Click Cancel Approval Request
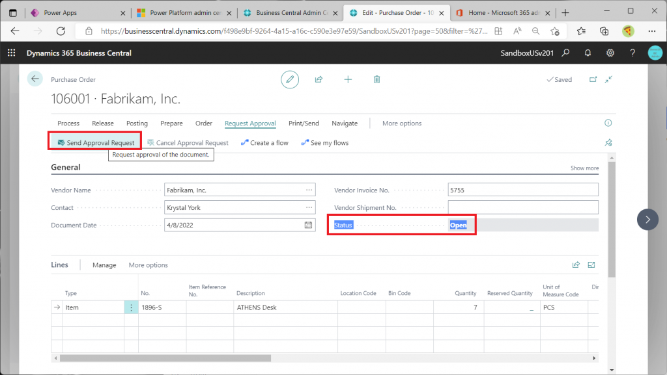 188,143
